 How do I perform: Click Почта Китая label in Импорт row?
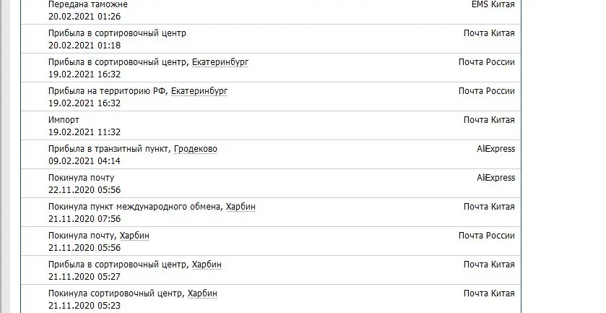[489, 120]
